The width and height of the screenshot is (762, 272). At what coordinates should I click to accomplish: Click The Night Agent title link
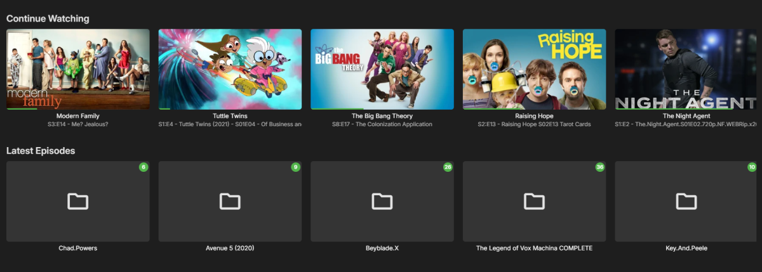[x=686, y=116]
